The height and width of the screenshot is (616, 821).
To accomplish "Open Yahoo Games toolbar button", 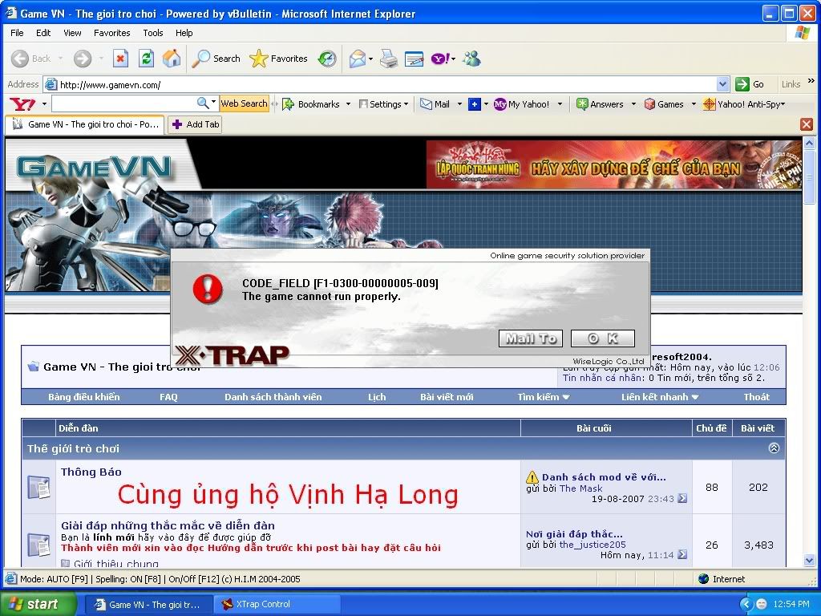I will [664, 104].
